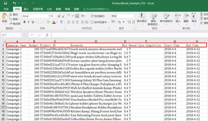Screen dimensions: 208x121
Task: Click the percent style icon
Action: click(x=119, y=22)
